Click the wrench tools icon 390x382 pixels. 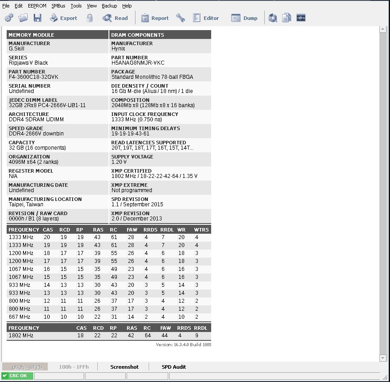(181, 18)
